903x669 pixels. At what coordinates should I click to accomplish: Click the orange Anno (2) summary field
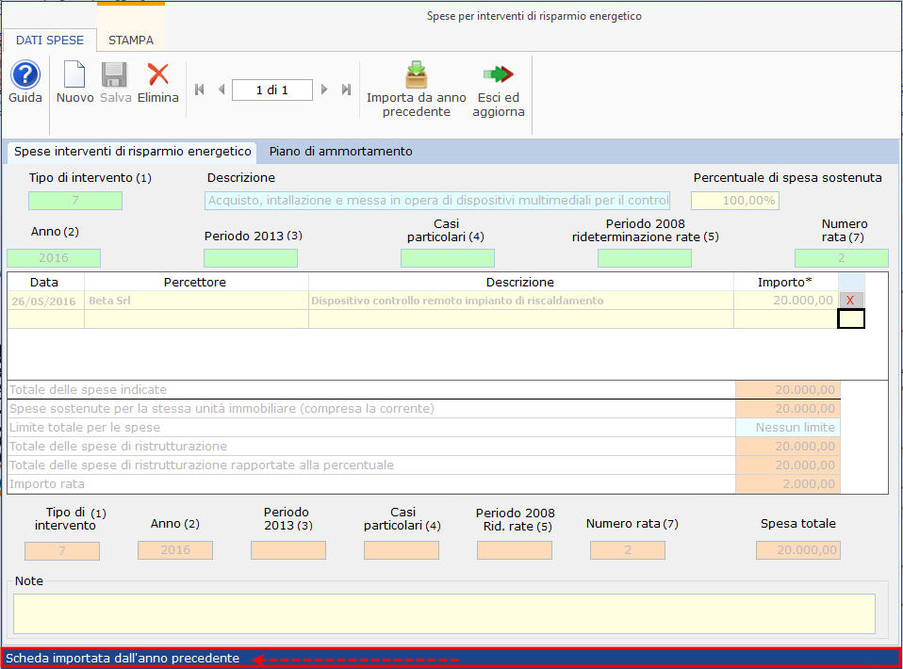point(175,550)
